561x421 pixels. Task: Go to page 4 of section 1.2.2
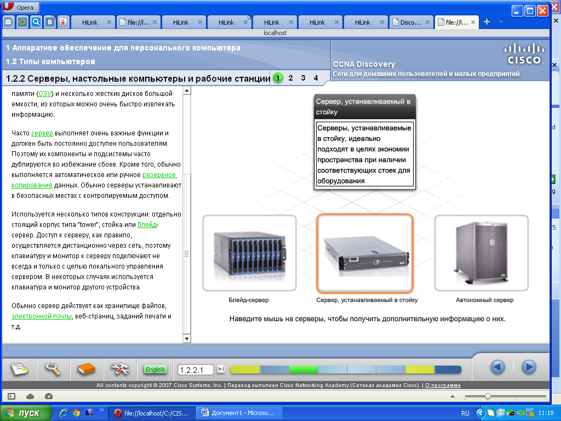pyautogui.click(x=316, y=78)
